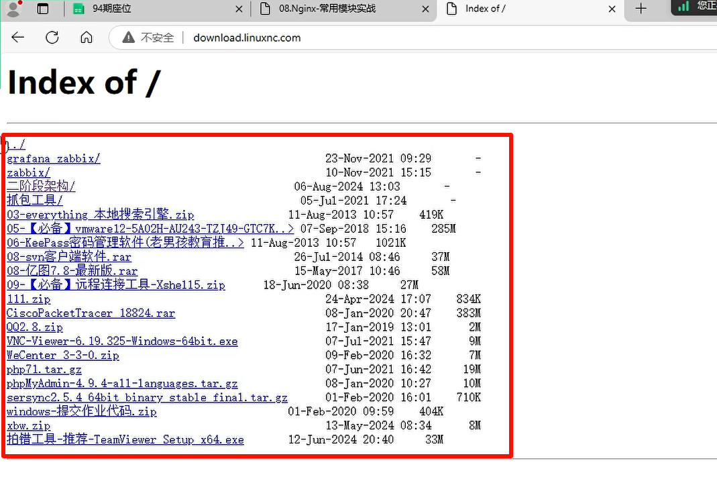Open the 抓包工具/ folder link
The image size is (717, 481).
pos(35,201)
